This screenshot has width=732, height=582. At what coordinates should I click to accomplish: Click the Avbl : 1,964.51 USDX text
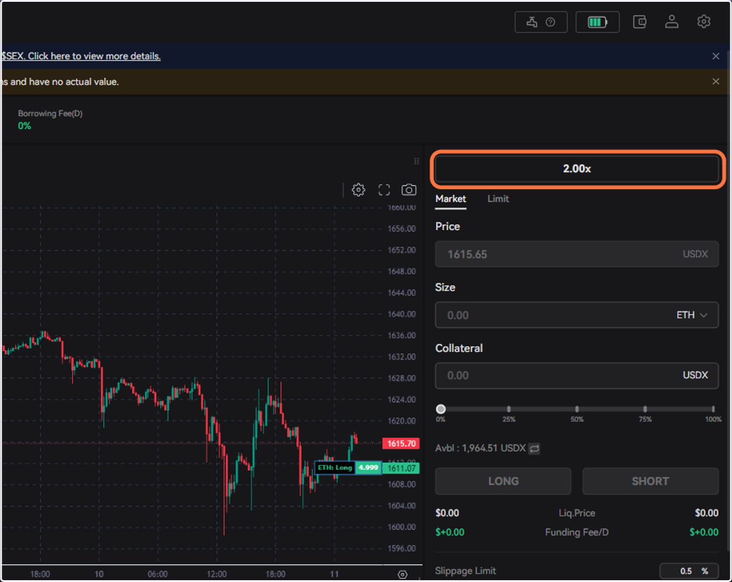click(481, 448)
